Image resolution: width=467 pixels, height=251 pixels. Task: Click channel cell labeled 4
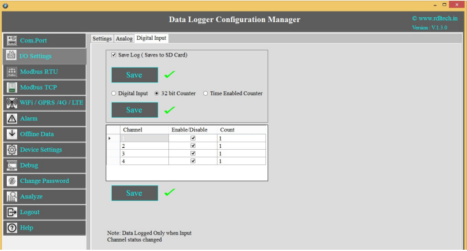144,161
